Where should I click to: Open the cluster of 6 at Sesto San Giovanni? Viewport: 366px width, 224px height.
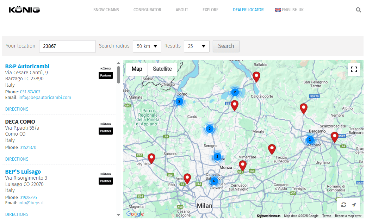[x=214, y=181]
